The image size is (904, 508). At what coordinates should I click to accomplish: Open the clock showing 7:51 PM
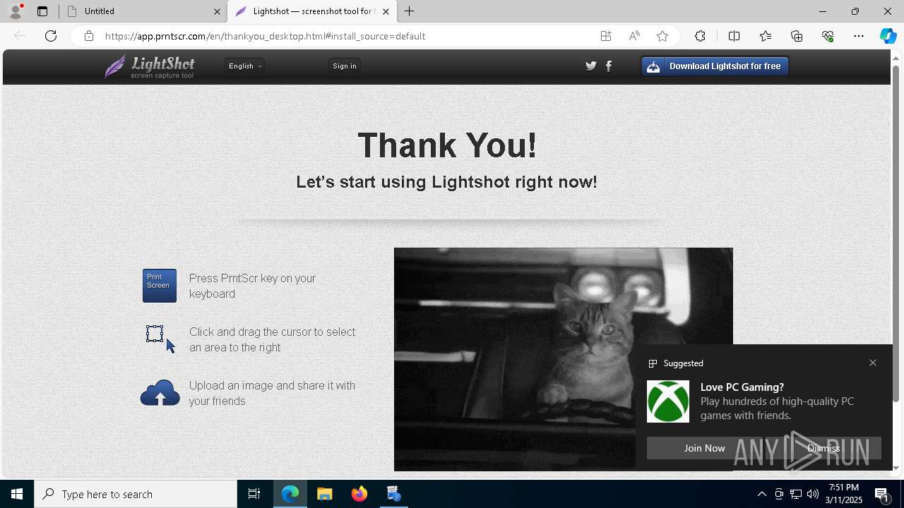click(x=845, y=494)
